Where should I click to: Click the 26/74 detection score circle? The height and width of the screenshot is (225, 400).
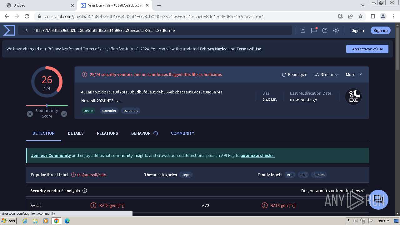(47, 82)
